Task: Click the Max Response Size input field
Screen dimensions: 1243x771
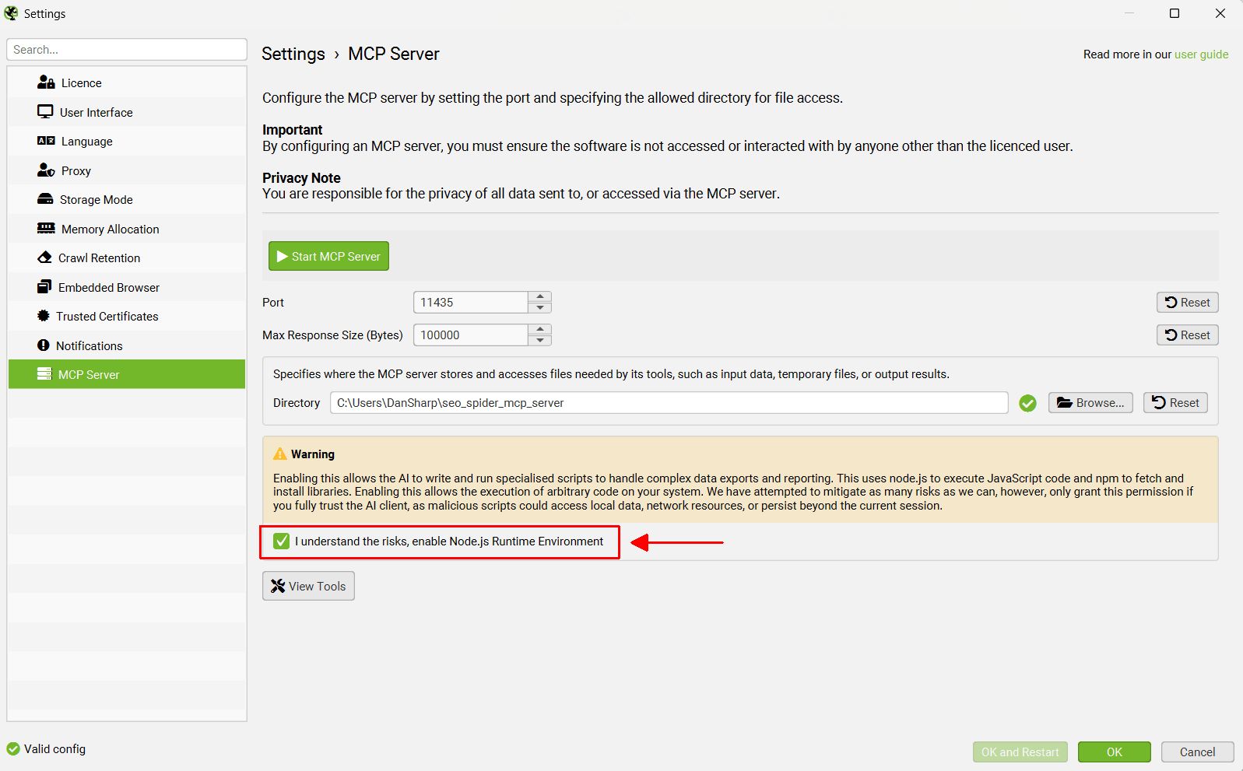Action: (471, 335)
